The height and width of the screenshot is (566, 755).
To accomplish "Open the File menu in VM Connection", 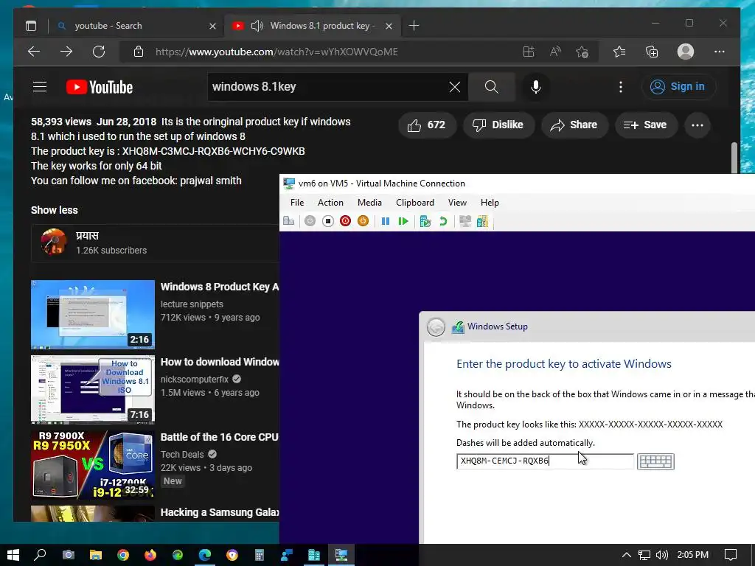I will [297, 203].
